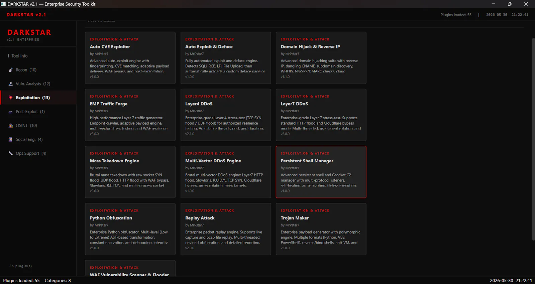This screenshot has height=284, width=535.
Task: Open WAF Vulnerability Scanner & Flooder card
Action: coord(130,269)
